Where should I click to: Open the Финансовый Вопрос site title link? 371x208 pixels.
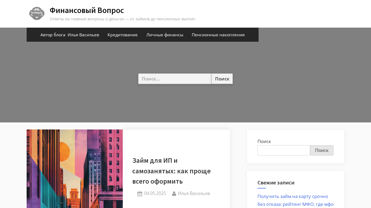click(87, 10)
